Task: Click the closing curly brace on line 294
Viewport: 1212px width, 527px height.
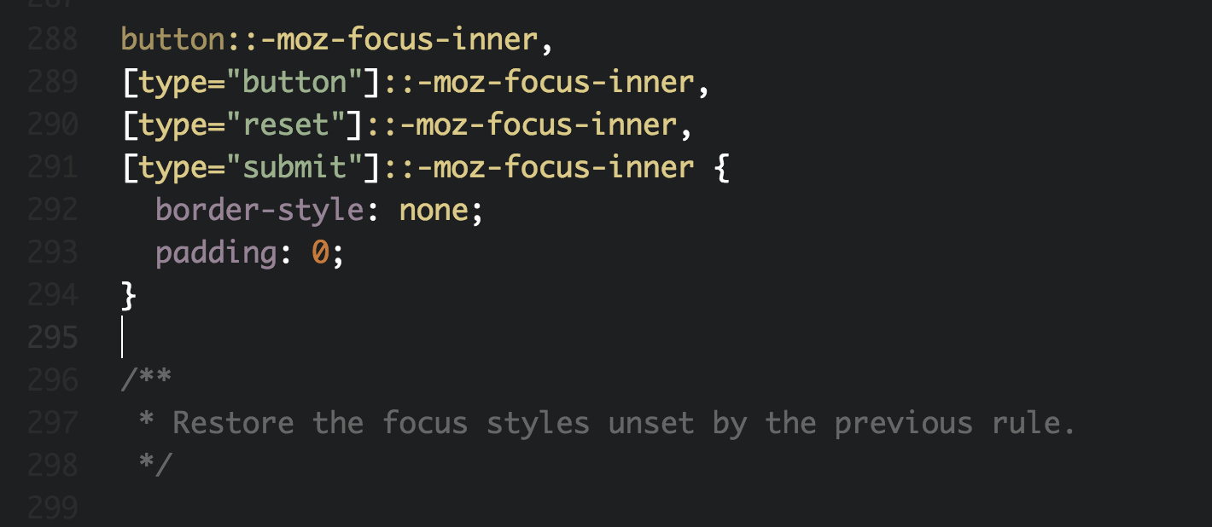Action: pos(130,295)
